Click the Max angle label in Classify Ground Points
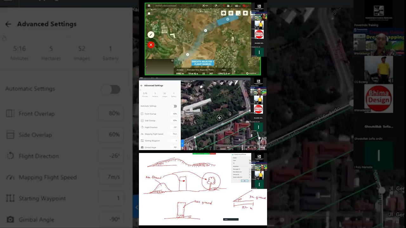406x228 pixels. (x=237, y=169)
